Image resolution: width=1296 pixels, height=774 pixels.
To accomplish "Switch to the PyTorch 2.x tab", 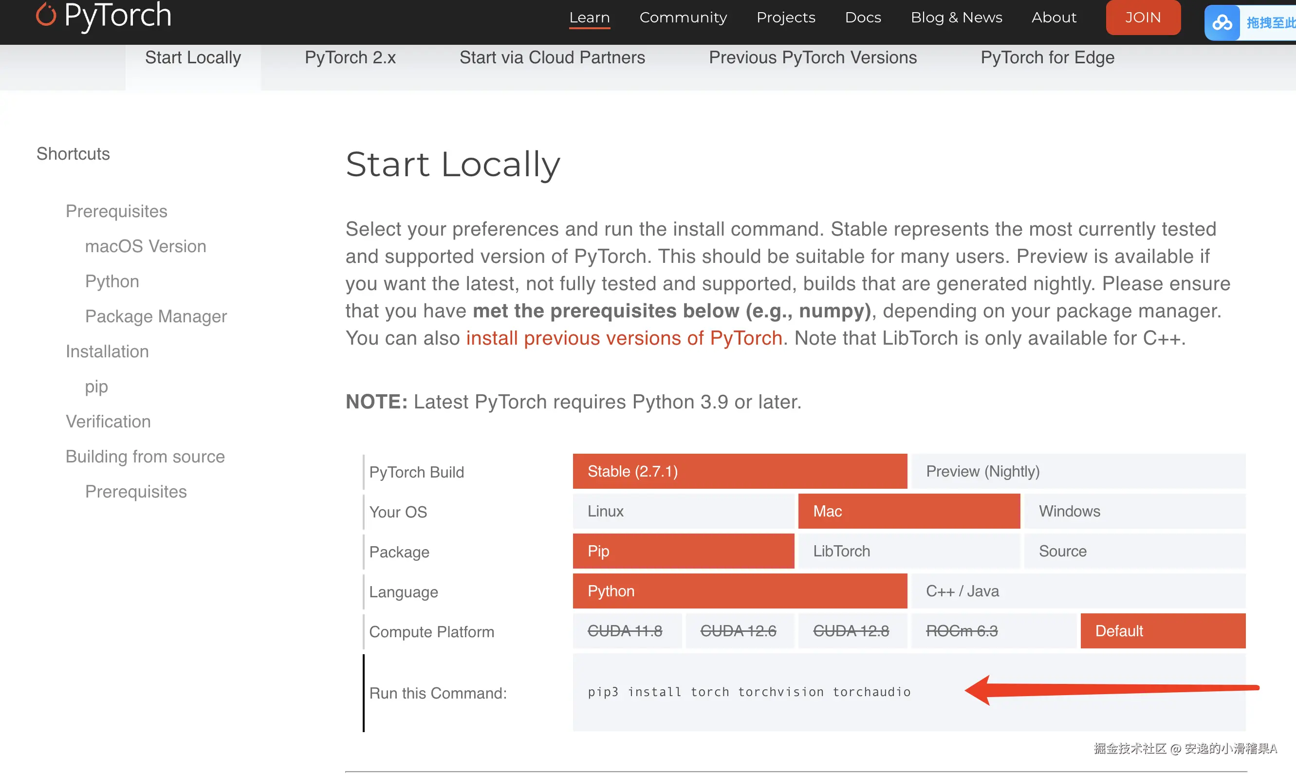I will (350, 57).
